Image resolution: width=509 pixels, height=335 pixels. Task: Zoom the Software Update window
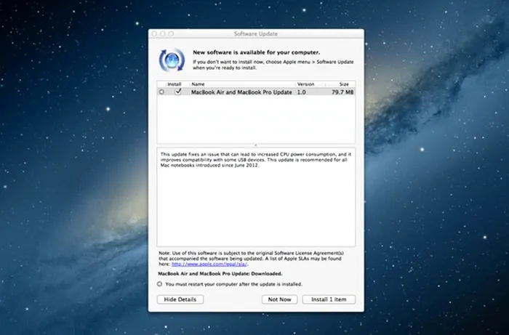point(171,33)
